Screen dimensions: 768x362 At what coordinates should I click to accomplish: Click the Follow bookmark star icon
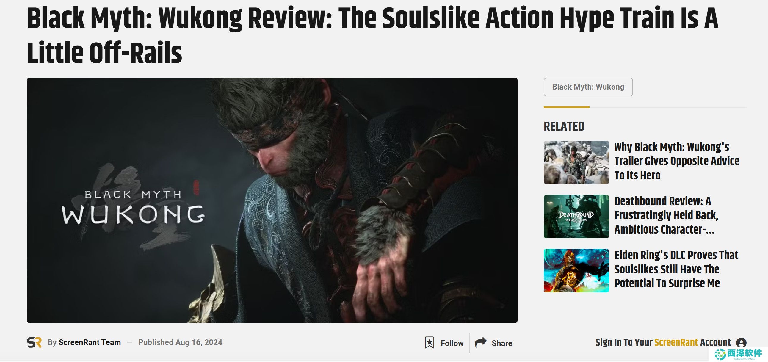(x=429, y=343)
